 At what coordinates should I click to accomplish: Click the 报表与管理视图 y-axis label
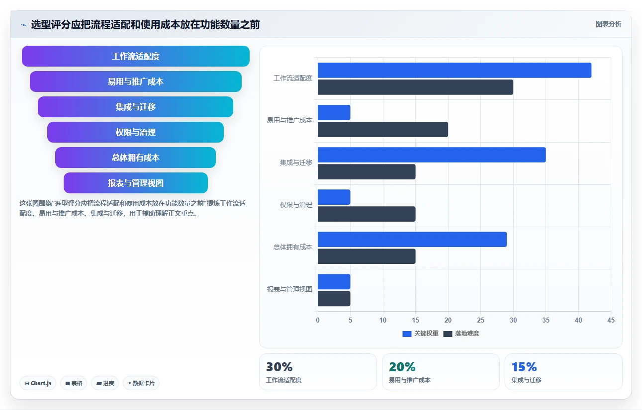click(289, 289)
